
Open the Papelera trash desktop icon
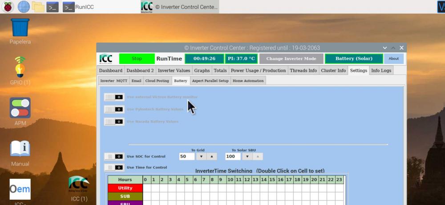20,31
